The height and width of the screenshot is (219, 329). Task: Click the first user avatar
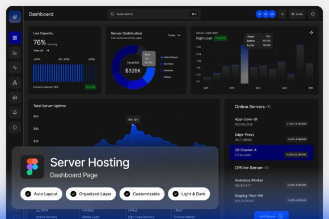point(260,14)
